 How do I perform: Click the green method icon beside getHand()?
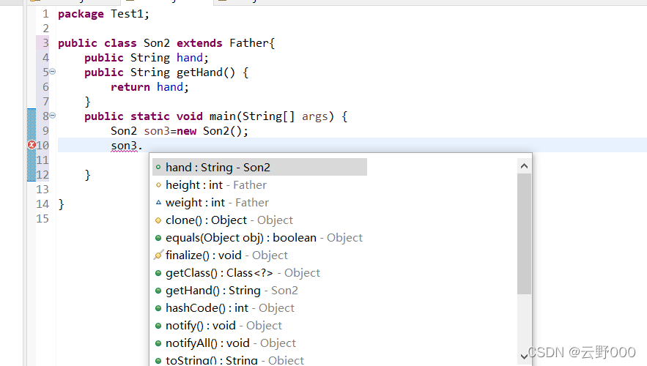[x=158, y=291]
